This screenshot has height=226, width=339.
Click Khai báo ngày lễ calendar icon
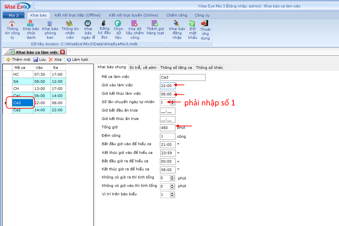pyautogui.click(x=88, y=23)
